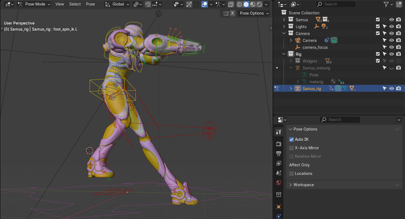Image resolution: width=405 pixels, height=219 pixels.
Task: Open the Select menu
Action: pyautogui.click(x=75, y=4)
